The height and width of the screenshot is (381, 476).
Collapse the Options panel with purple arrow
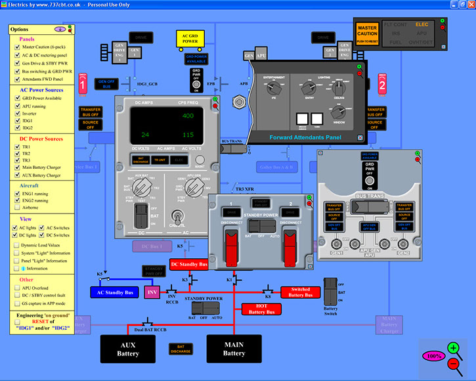[60, 30]
